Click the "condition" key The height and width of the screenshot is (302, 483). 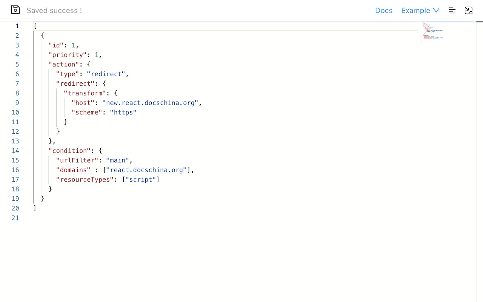70,151
